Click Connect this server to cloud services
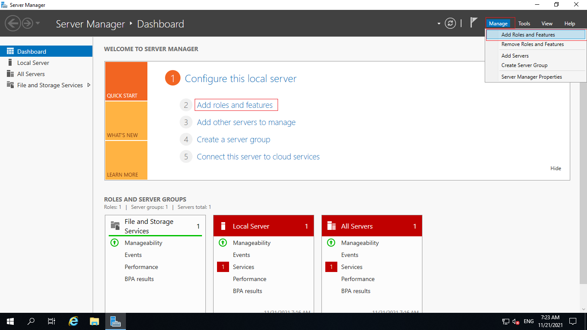Image resolution: width=587 pixels, height=330 pixels. click(258, 157)
